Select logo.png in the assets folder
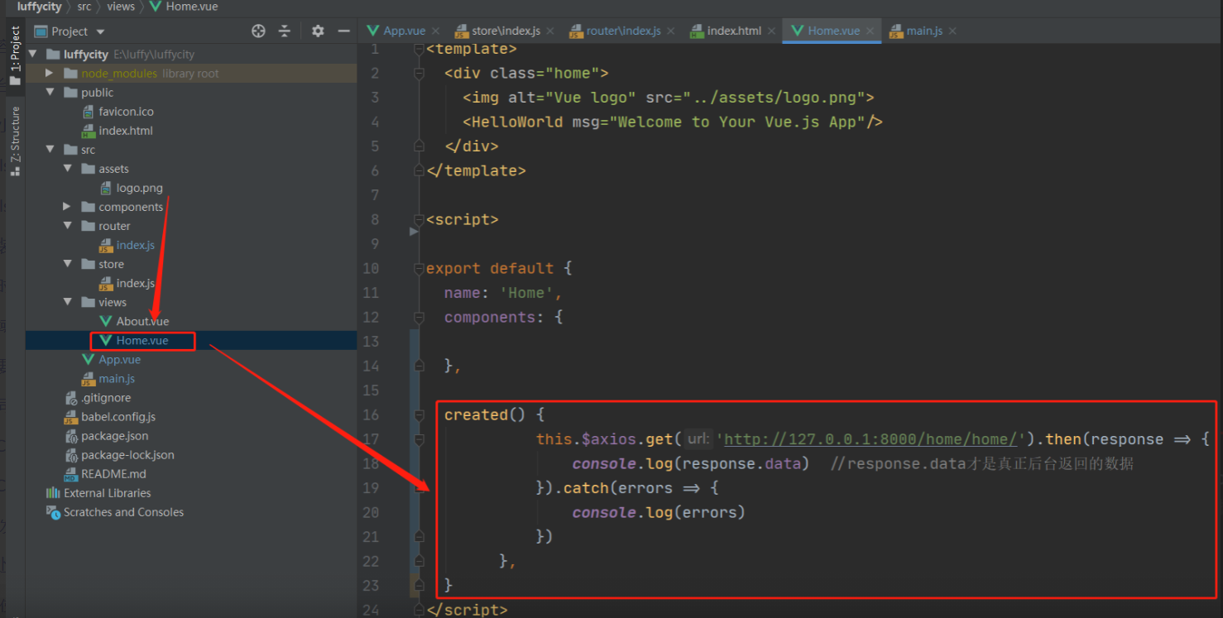1223x618 pixels. [x=139, y=188]
